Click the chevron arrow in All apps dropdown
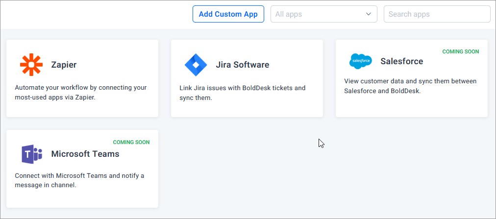496x219 pixels. 368,14
